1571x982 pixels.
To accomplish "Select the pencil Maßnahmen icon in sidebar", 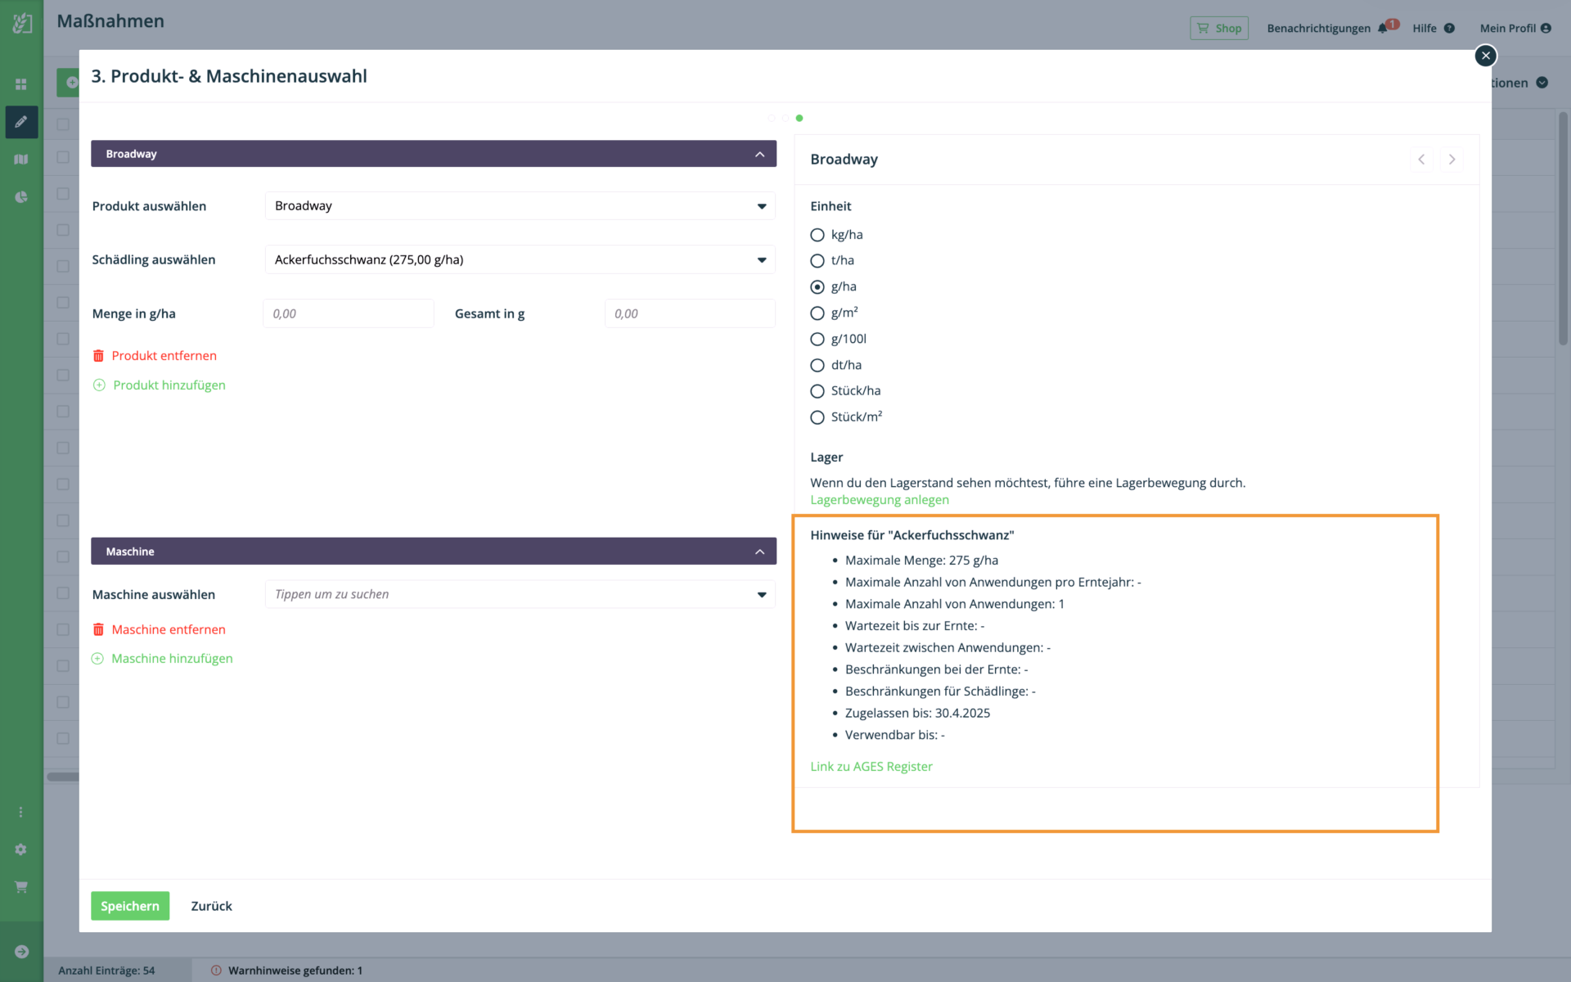I will tap(21, 122).
